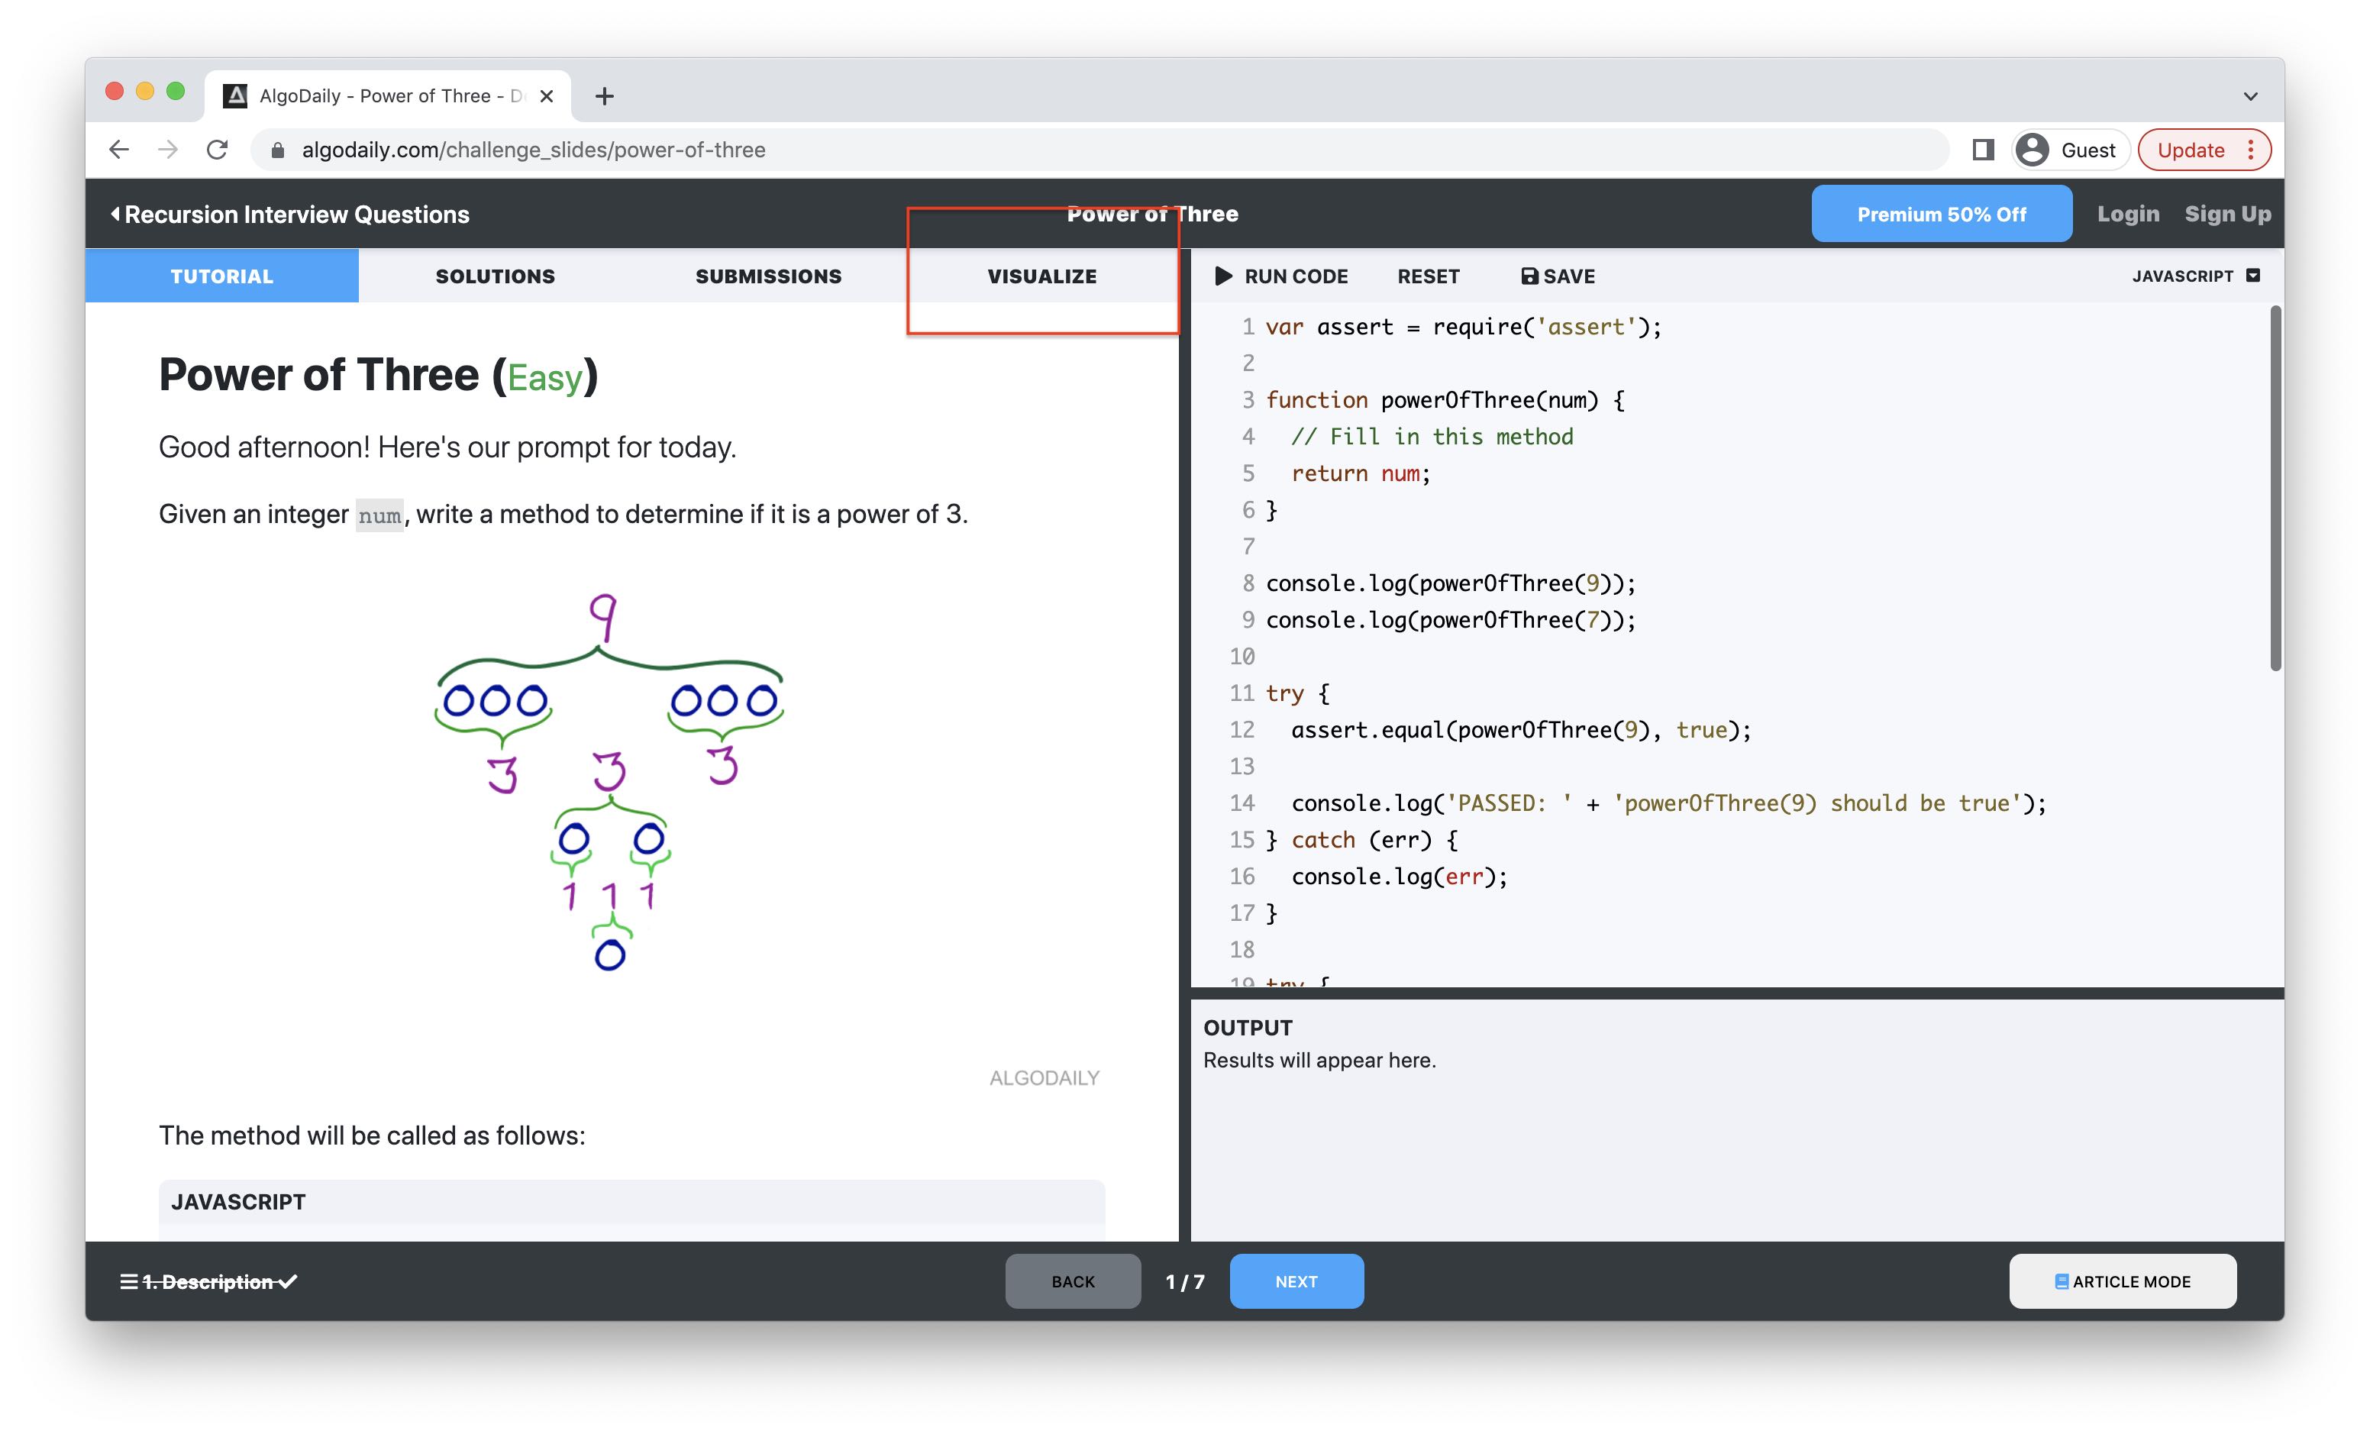
Task: Click the Guest profile avatar icon
Action: (2033, 150)
